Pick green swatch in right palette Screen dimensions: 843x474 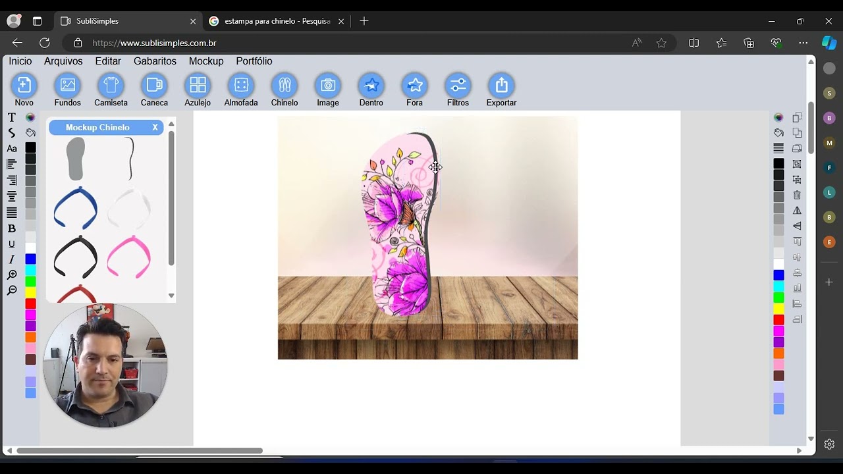(778, 298)
